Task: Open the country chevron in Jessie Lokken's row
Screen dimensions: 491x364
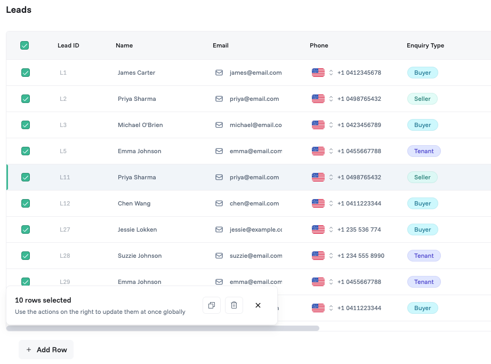Action: coord(331,230)
